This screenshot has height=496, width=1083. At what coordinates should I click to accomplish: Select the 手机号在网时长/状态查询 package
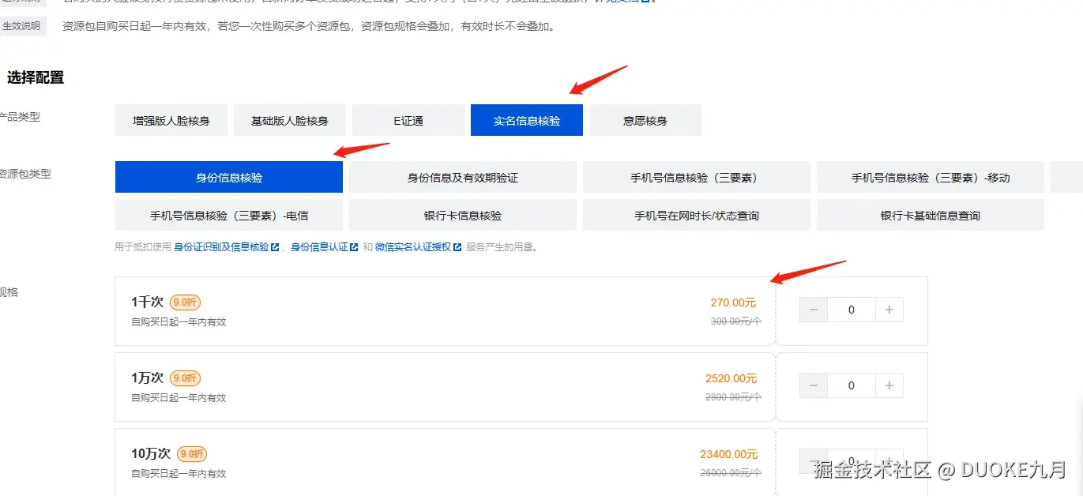click(x=697, y=215)
